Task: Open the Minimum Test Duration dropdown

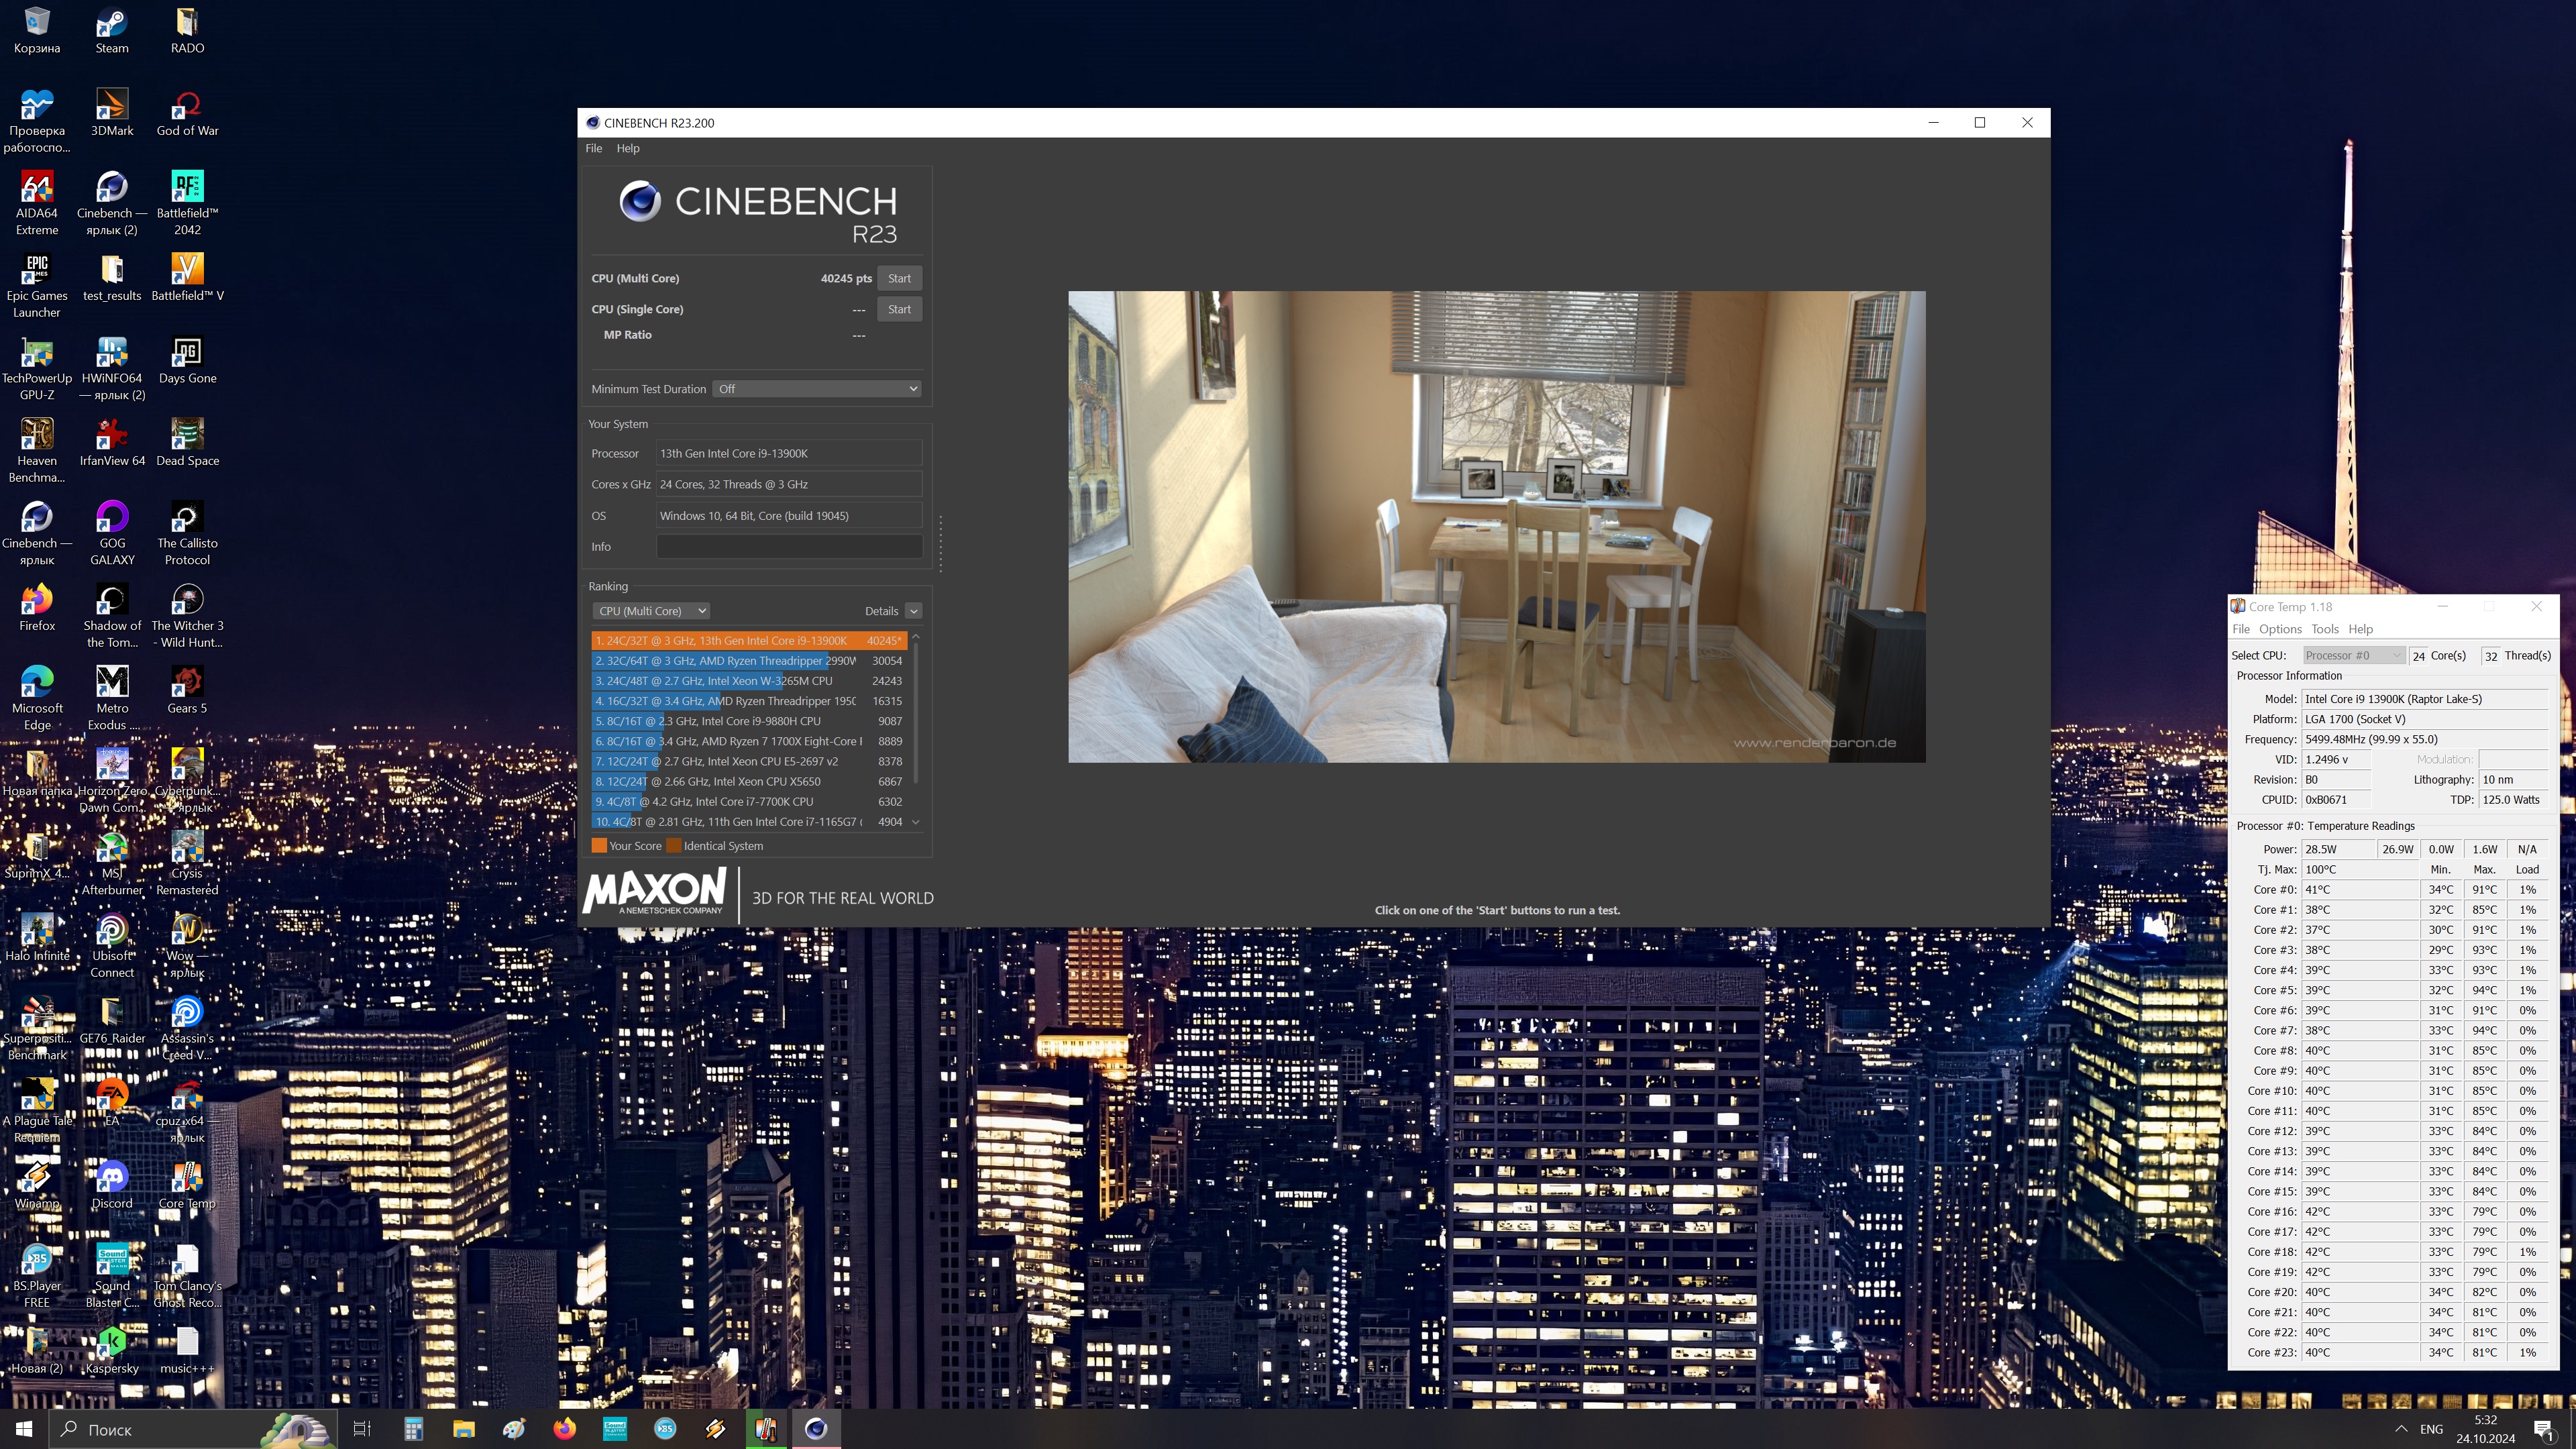Action: 816,389
